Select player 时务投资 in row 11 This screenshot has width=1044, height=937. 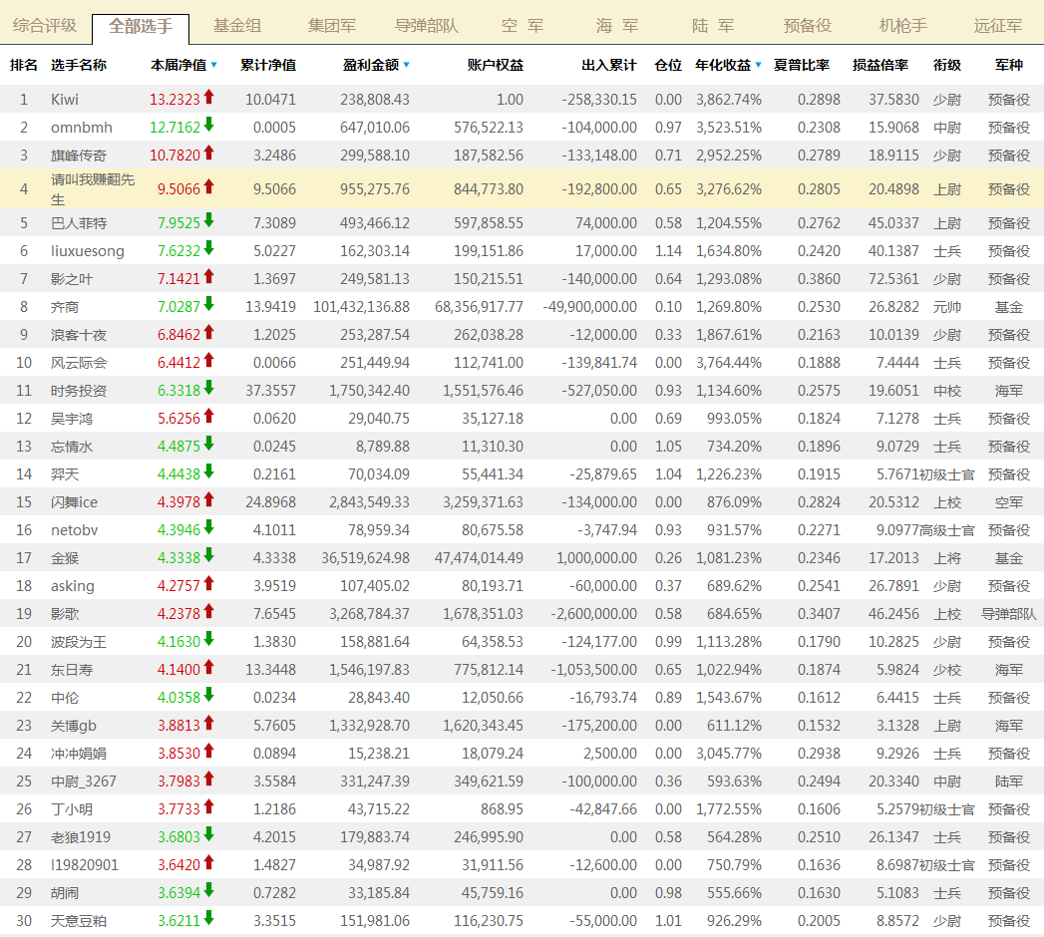(x=79, y=392)
